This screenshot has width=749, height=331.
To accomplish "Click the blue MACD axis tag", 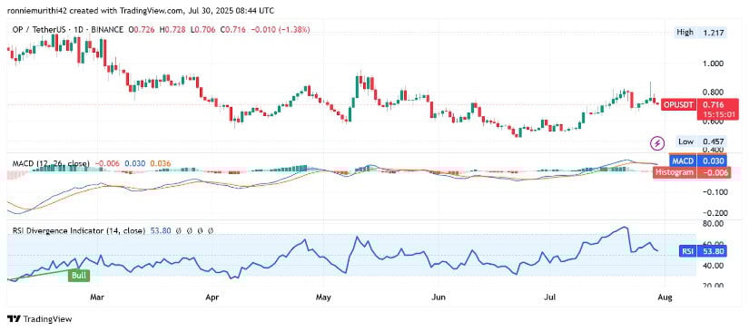I will click(683, 161).
